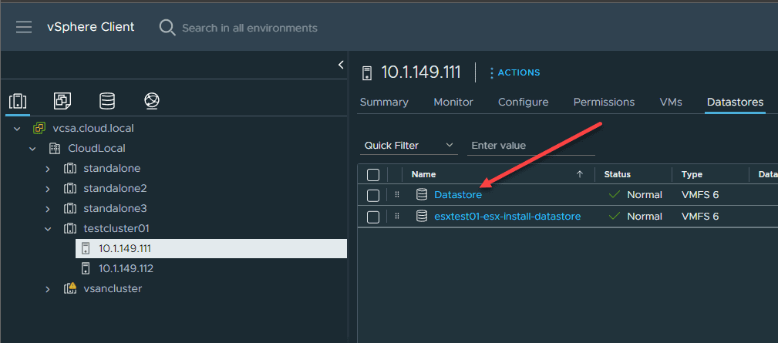Open the esxtest01-esx-install-datastore link

[507, 216]
